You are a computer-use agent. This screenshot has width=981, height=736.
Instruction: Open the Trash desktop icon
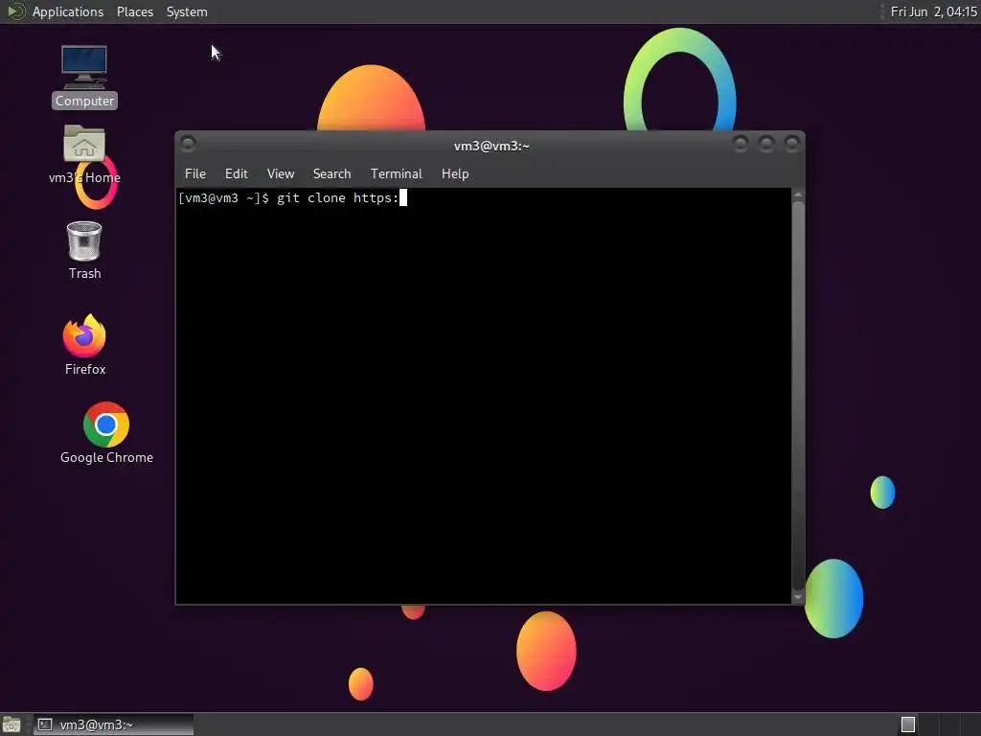click(x=84, y=250)
